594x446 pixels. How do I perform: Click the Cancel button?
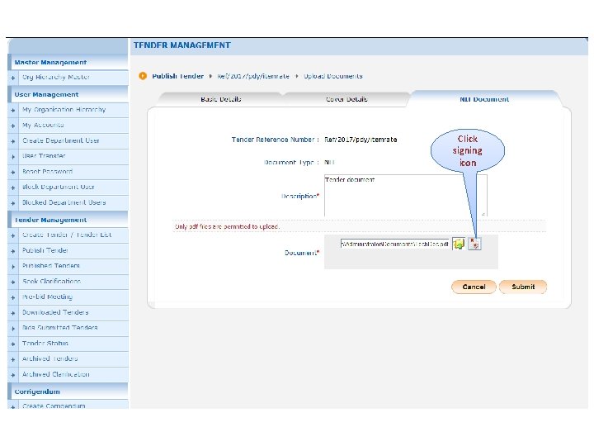click(474, 287)
